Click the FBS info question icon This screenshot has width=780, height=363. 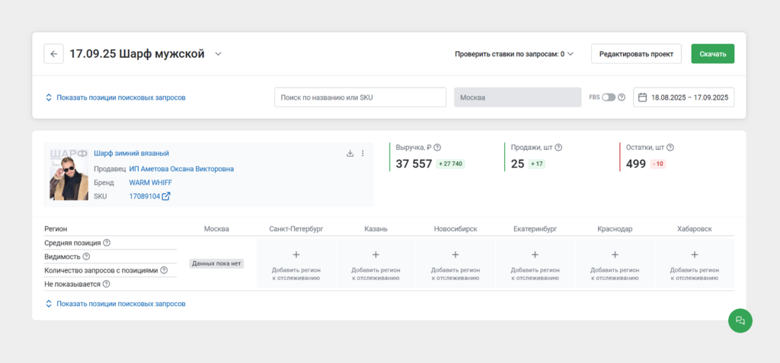622,97
